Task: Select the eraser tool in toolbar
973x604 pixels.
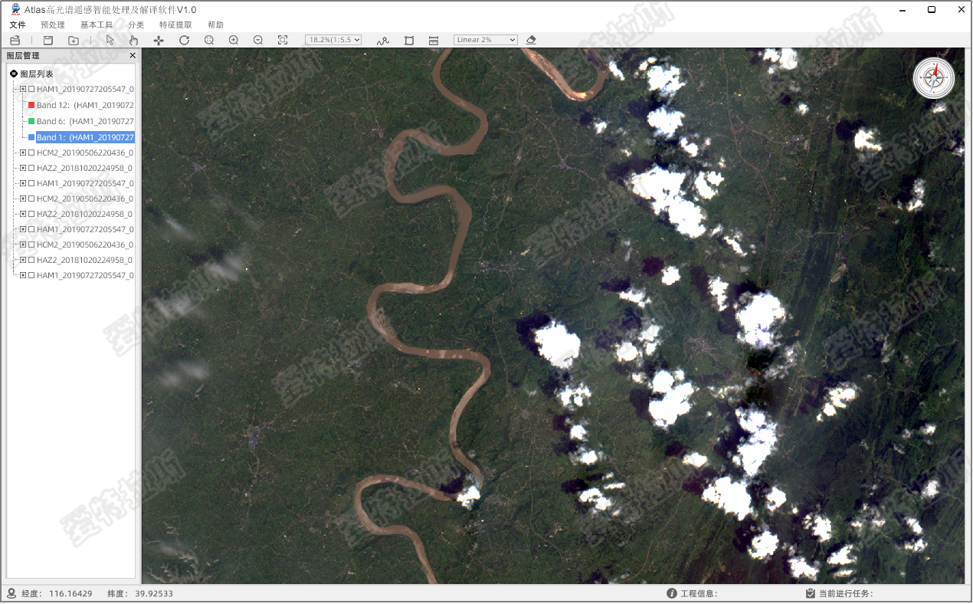Action: tap(532, 40)
